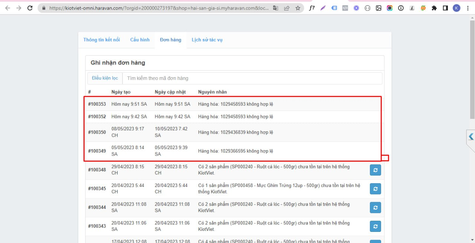Open order #100353 row

pyautogui.click(x=97, y=104)
